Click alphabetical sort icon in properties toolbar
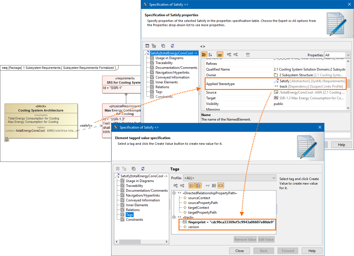This screenshot has height=256, width=354. (210, 55)
